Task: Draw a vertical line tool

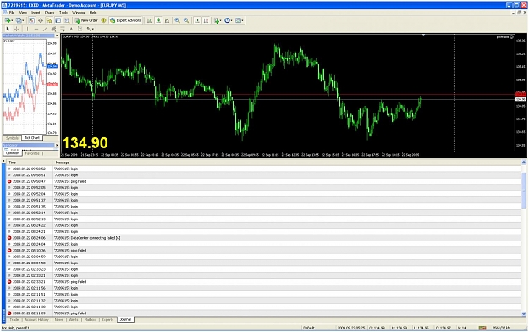Action: pyautogui.click(x=27, y=29)
